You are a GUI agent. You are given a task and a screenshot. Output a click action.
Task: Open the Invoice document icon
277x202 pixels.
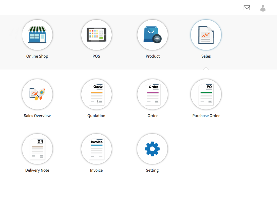click(x=96, y=149)
